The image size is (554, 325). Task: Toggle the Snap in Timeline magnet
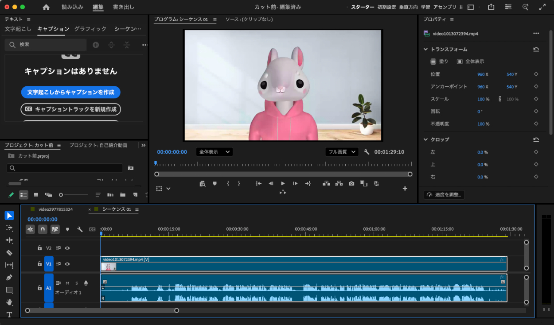click(x=43, y=229)
